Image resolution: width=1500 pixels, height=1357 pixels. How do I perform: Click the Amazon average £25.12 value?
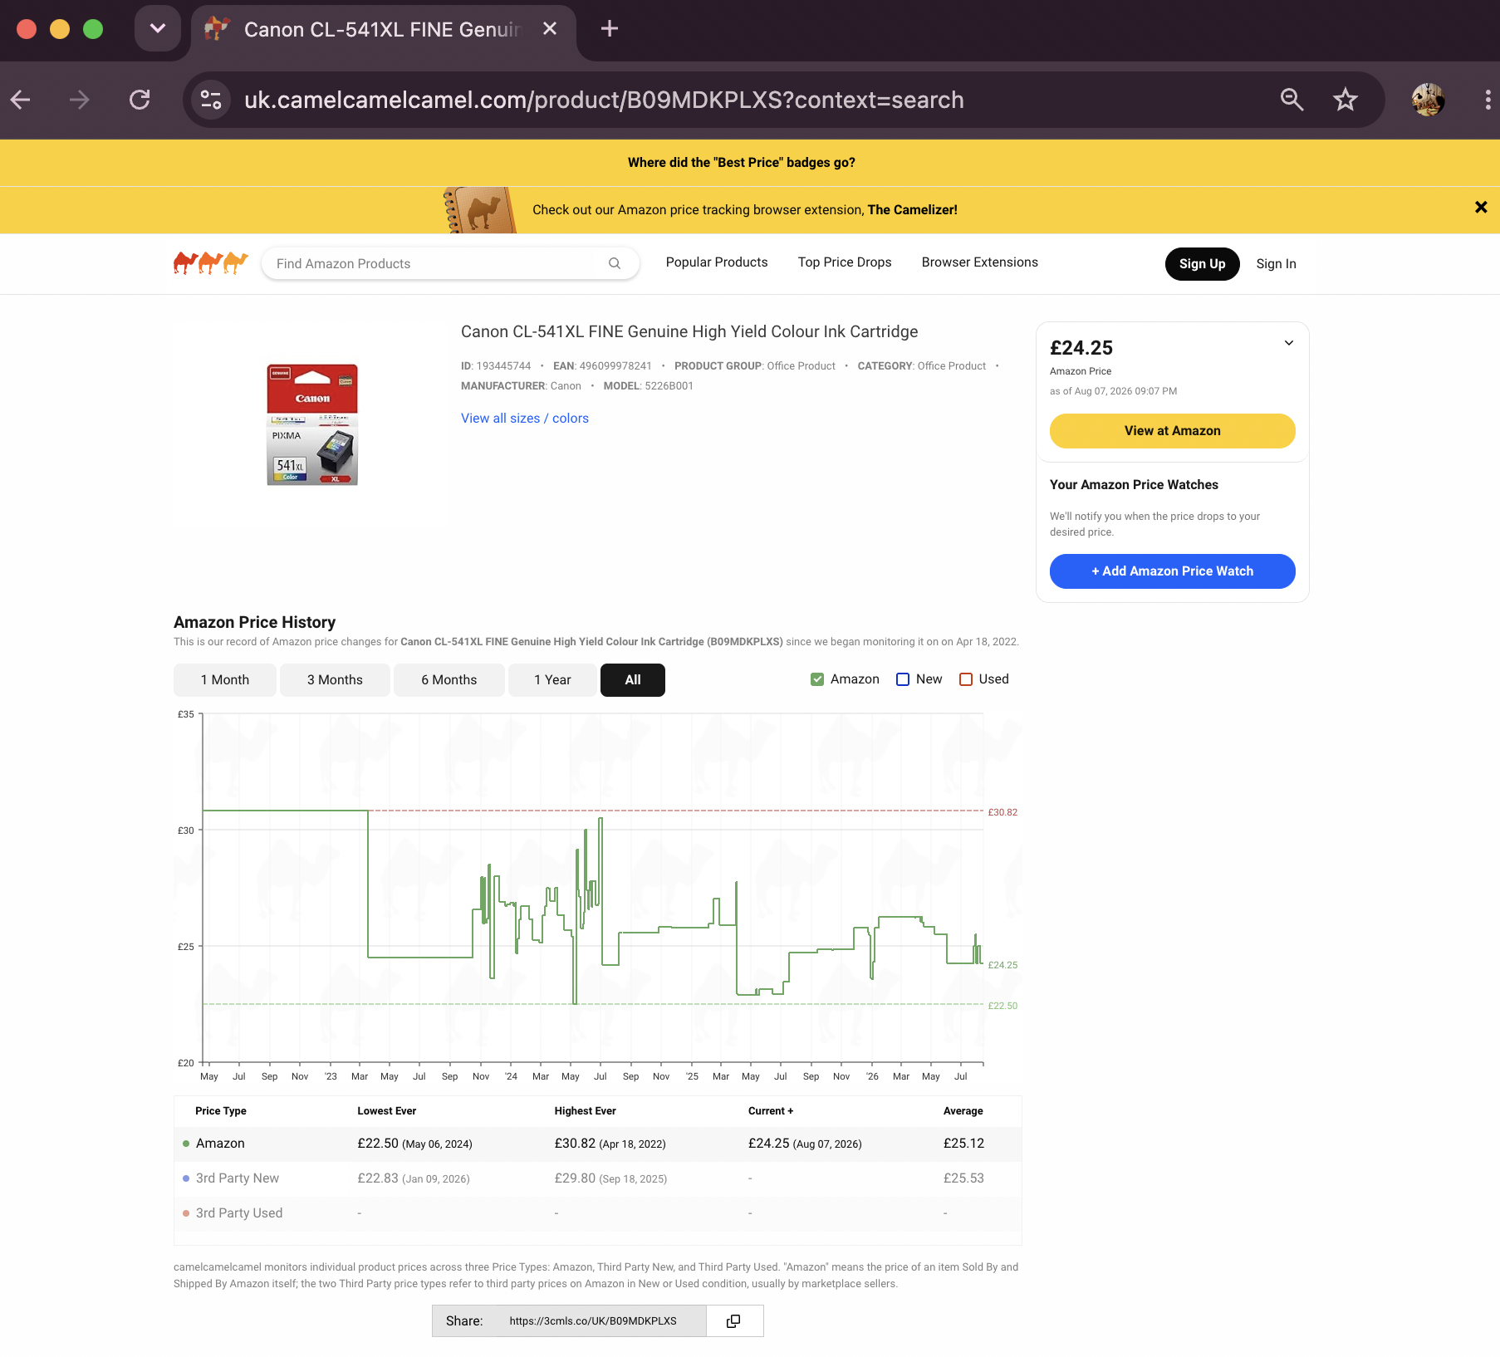[x=963, y=1144]
